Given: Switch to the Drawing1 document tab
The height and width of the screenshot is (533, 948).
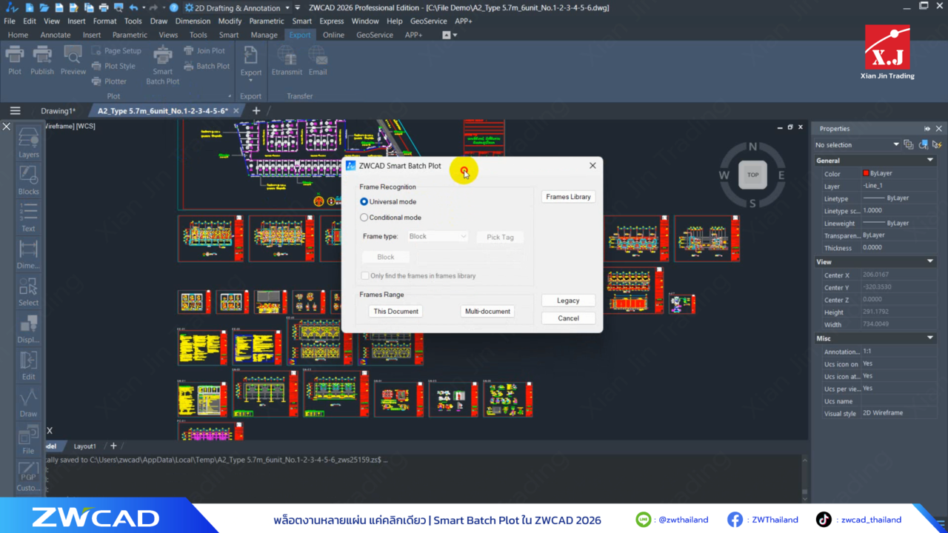Looking at the screenshot, I should point(58,111).
